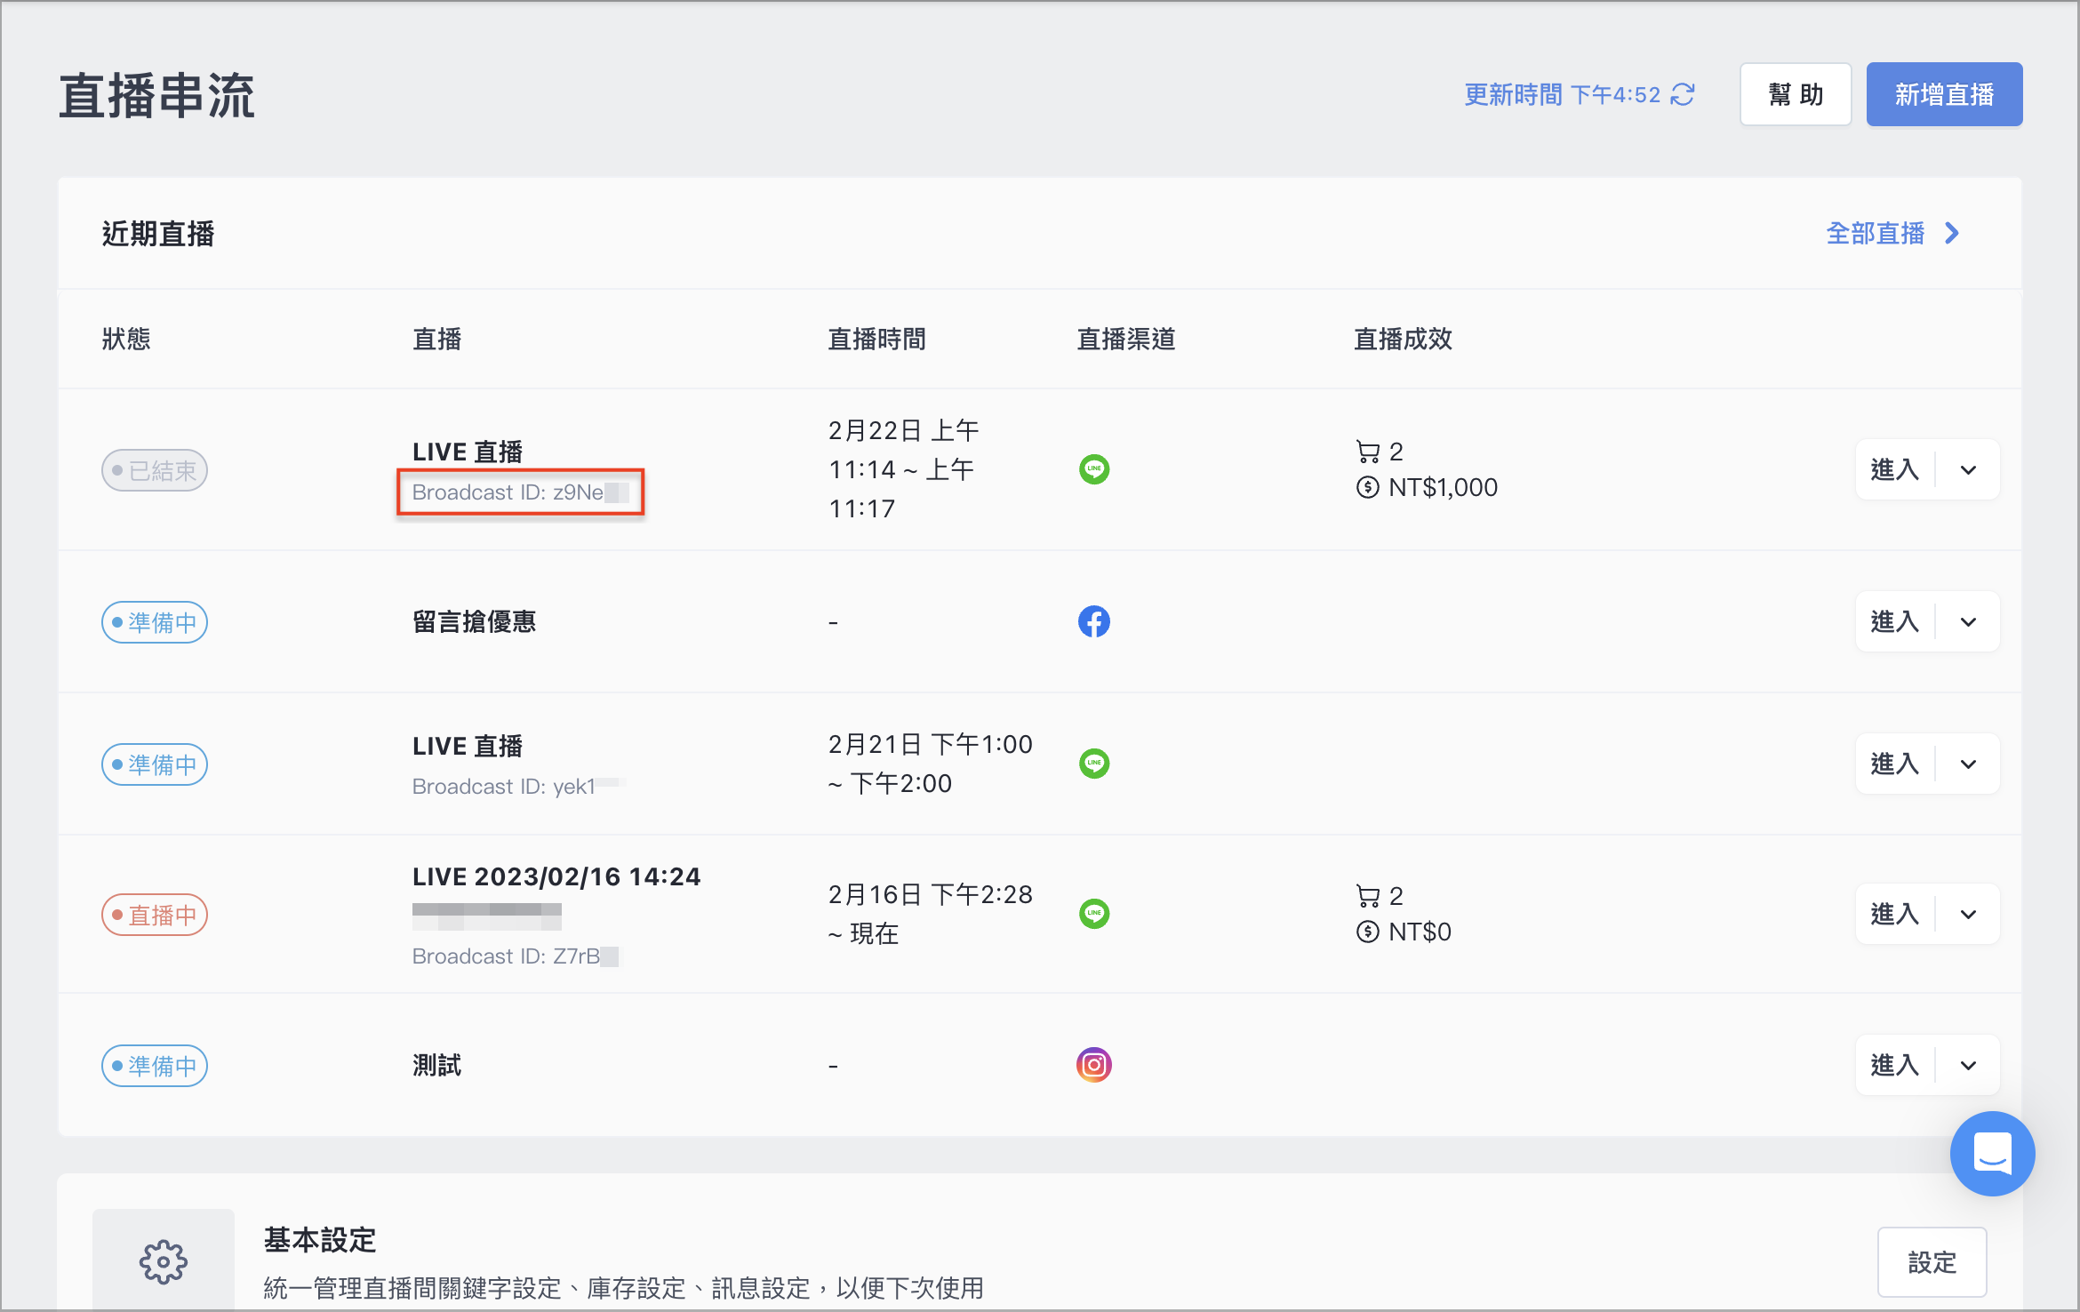The image size is (2080, 1312).
Task: Open dropdown arrow for 測試 row
Action: pyautogui.click(x=1969, y=1066)
